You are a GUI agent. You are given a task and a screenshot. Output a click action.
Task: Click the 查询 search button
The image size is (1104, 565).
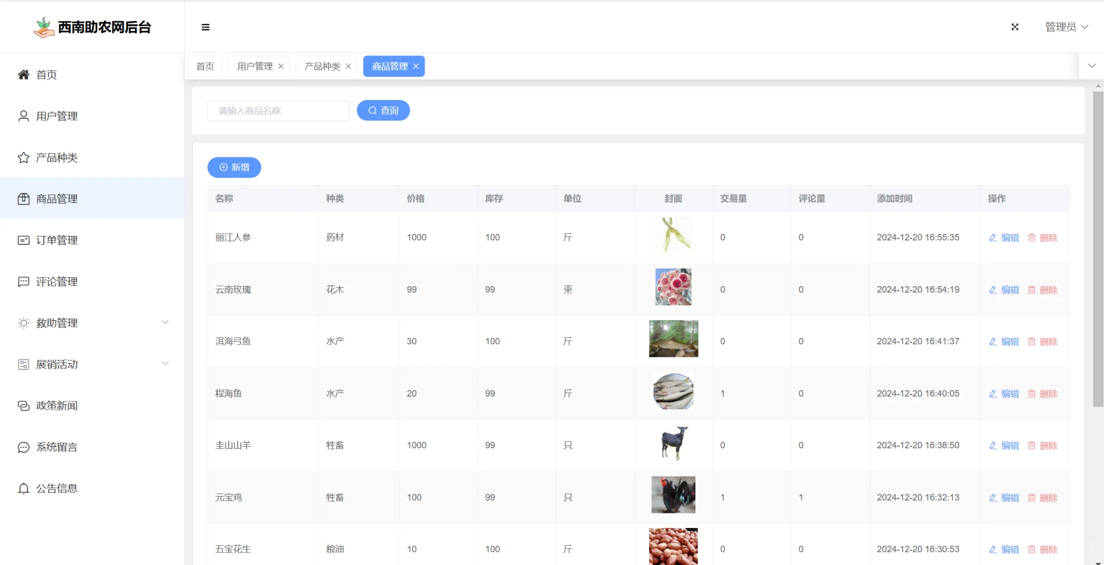(x=383, y=110)
